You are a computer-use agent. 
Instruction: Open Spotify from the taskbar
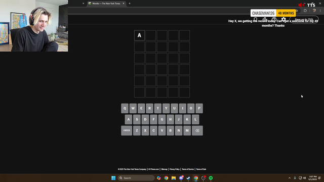(211, 178)
